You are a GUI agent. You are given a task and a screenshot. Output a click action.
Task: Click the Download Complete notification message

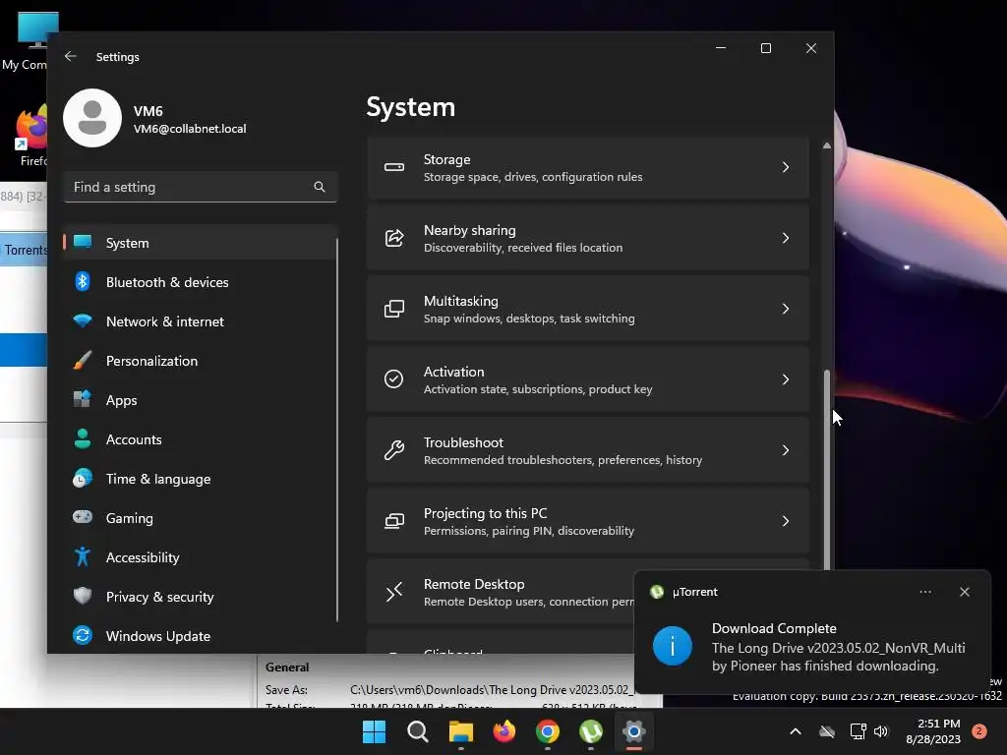pyautogui.click(x=838, y=647)
